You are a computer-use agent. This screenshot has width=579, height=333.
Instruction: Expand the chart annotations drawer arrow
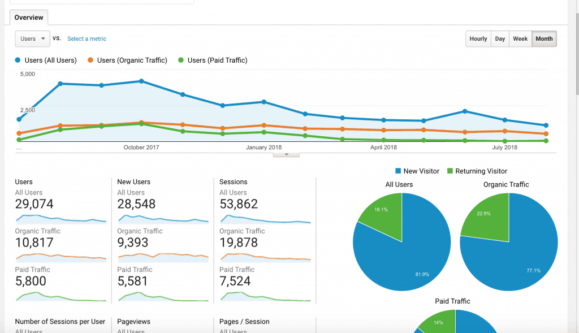[286, 155]
